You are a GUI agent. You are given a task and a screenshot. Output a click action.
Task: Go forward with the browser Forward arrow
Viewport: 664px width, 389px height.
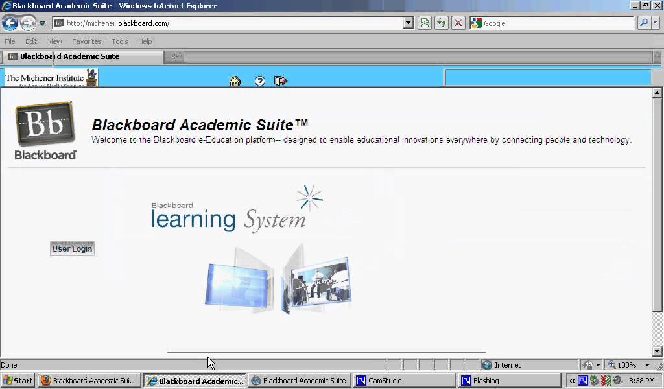pos(28,23)
